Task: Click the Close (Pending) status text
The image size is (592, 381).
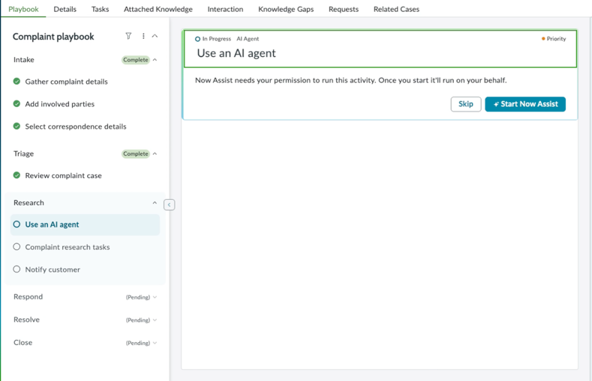Action: 138,343
